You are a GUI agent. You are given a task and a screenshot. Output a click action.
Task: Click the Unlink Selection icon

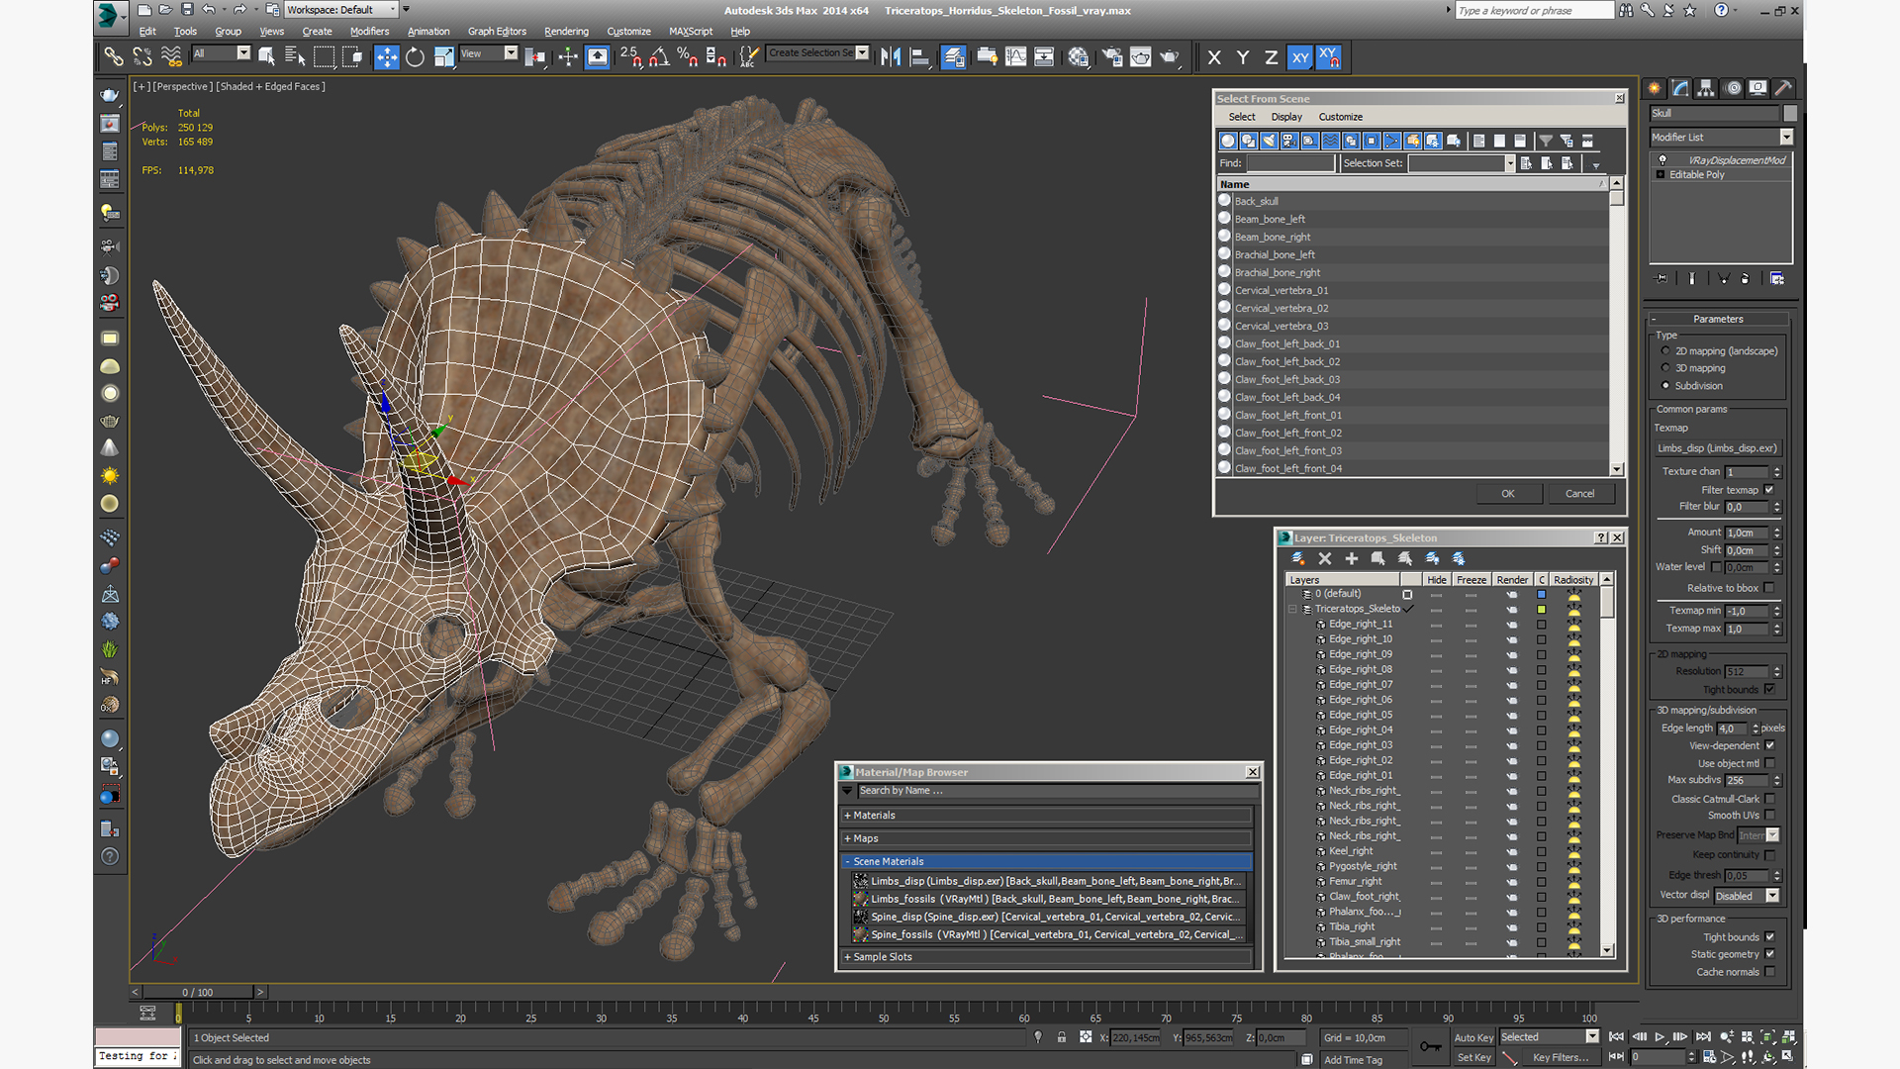[x=142, y=56]
